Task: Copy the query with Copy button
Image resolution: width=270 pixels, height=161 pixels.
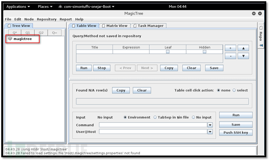Action: click(169, 68)
